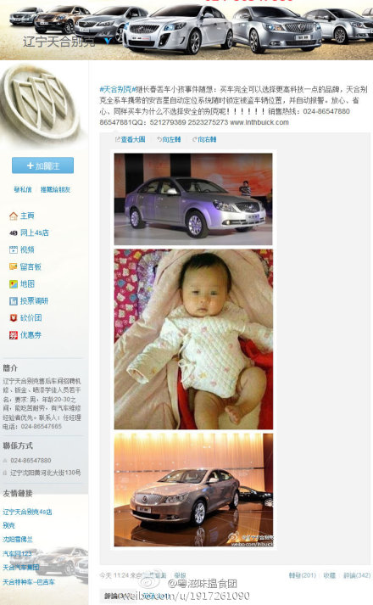373x605 pixels.
Task: Click the home icon beside 主页
Action: 14,216
